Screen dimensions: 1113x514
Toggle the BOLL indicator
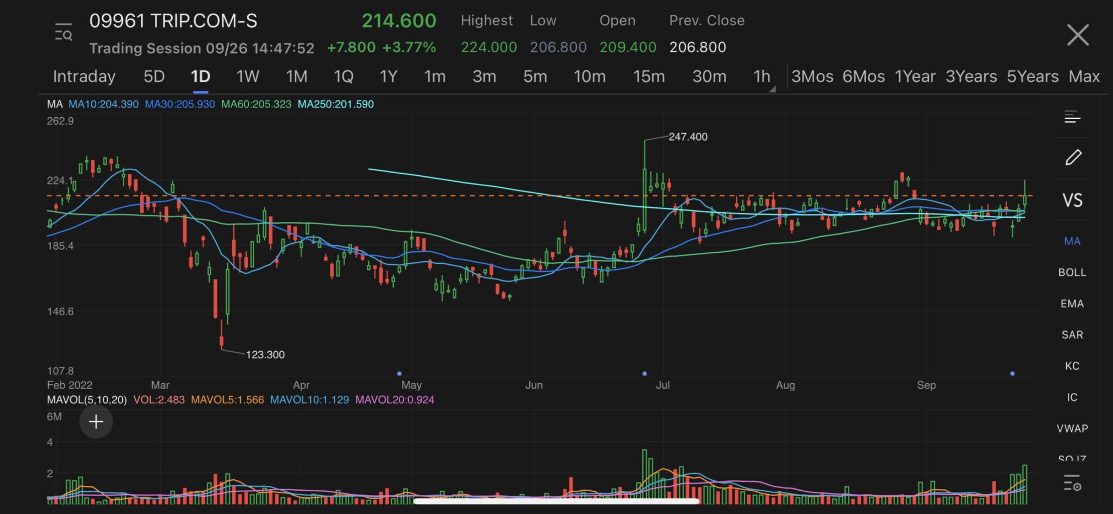point(1072,272)
